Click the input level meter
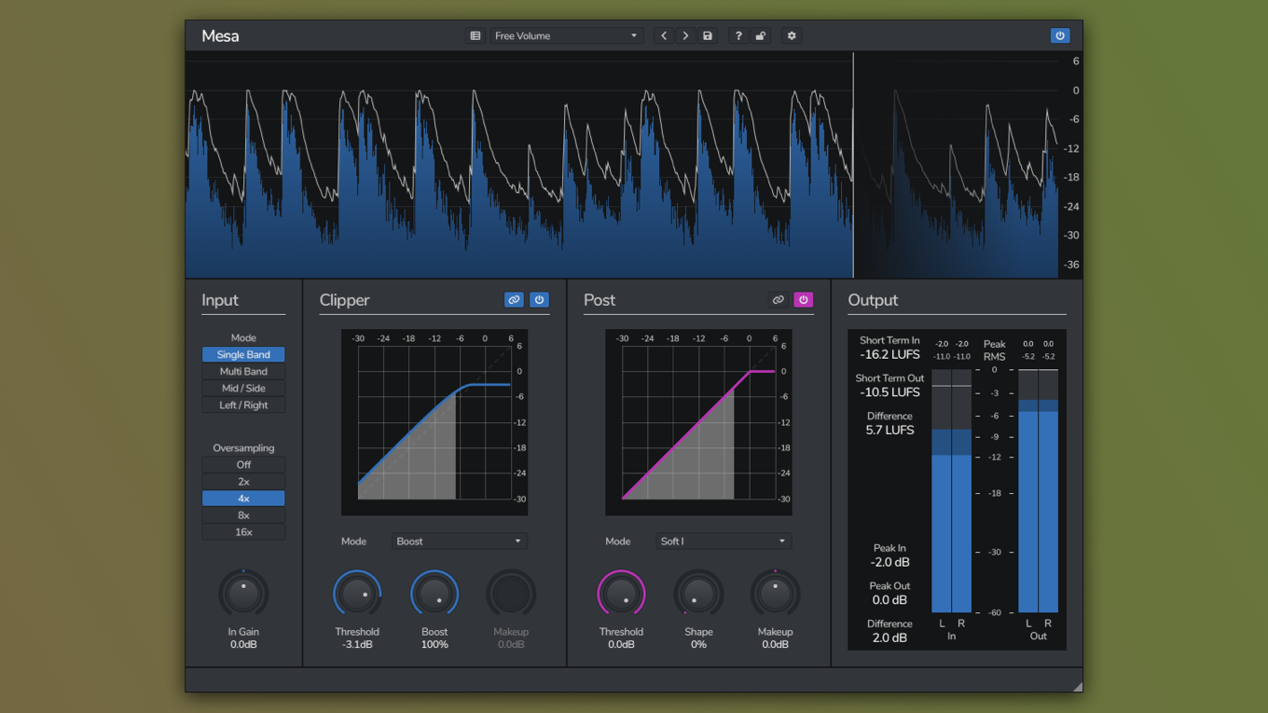The image size is (1268, 713). point(951,490)
